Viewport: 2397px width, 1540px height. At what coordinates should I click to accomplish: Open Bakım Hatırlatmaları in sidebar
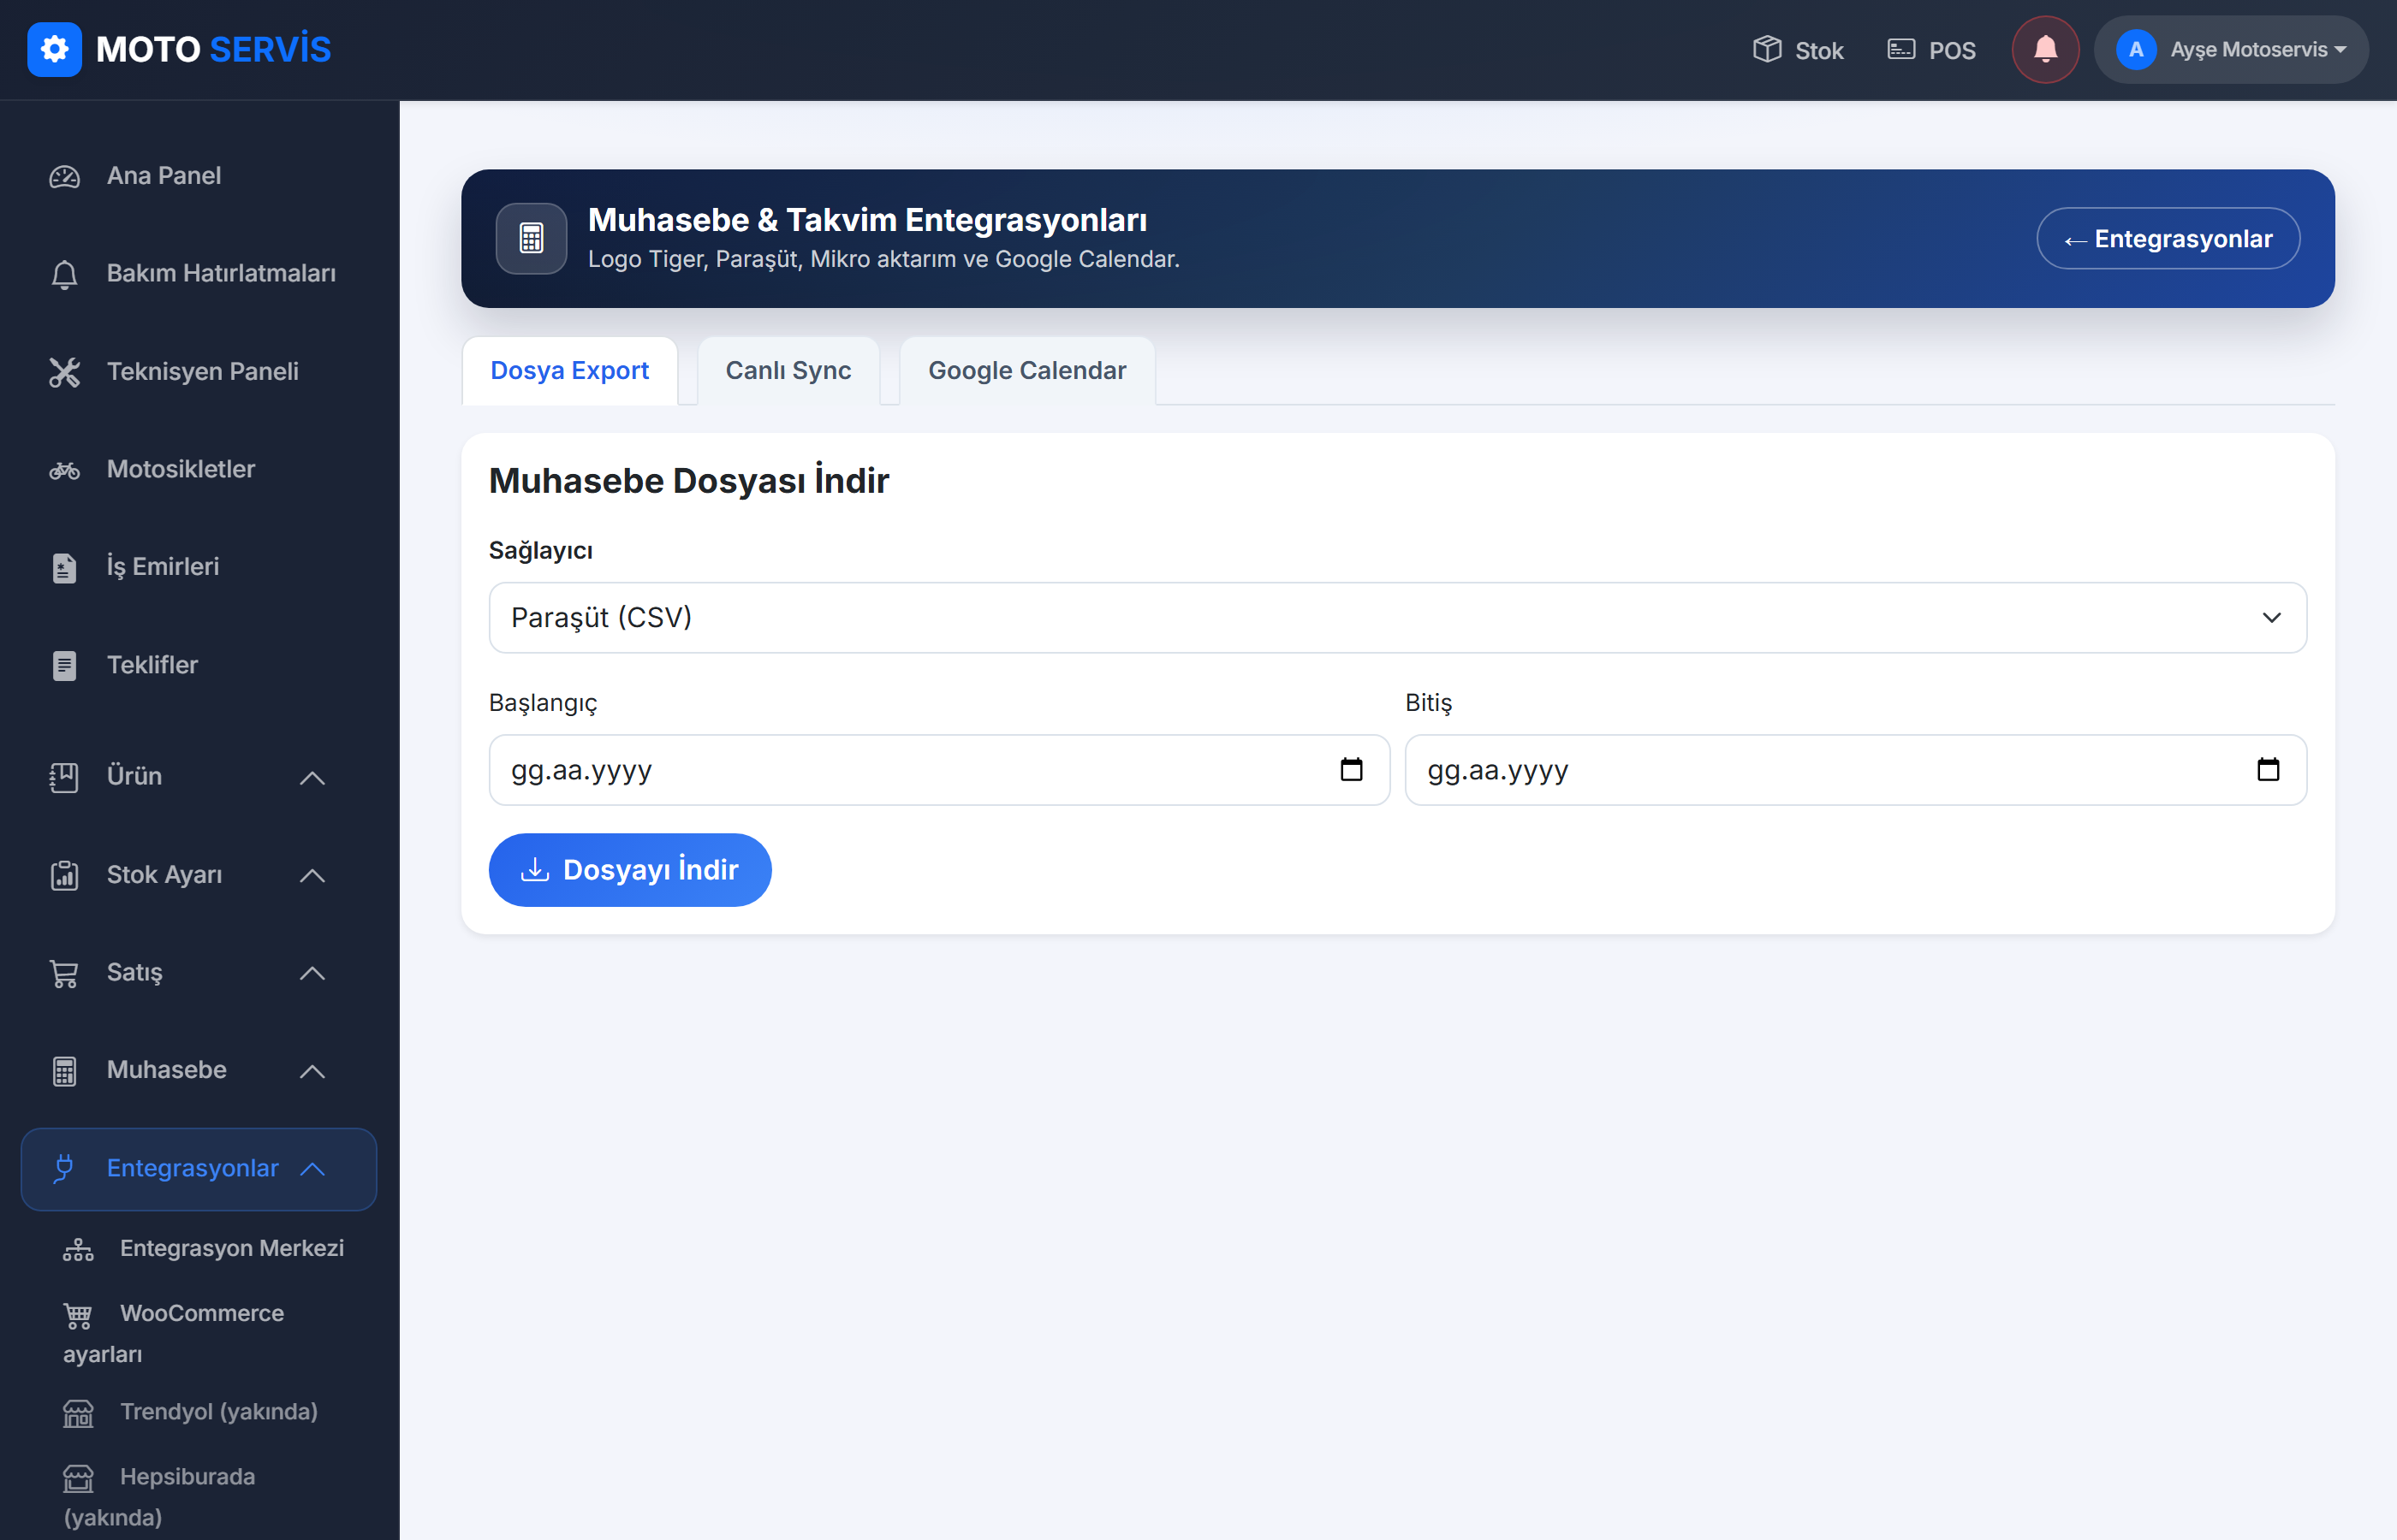tap(199, 274)
